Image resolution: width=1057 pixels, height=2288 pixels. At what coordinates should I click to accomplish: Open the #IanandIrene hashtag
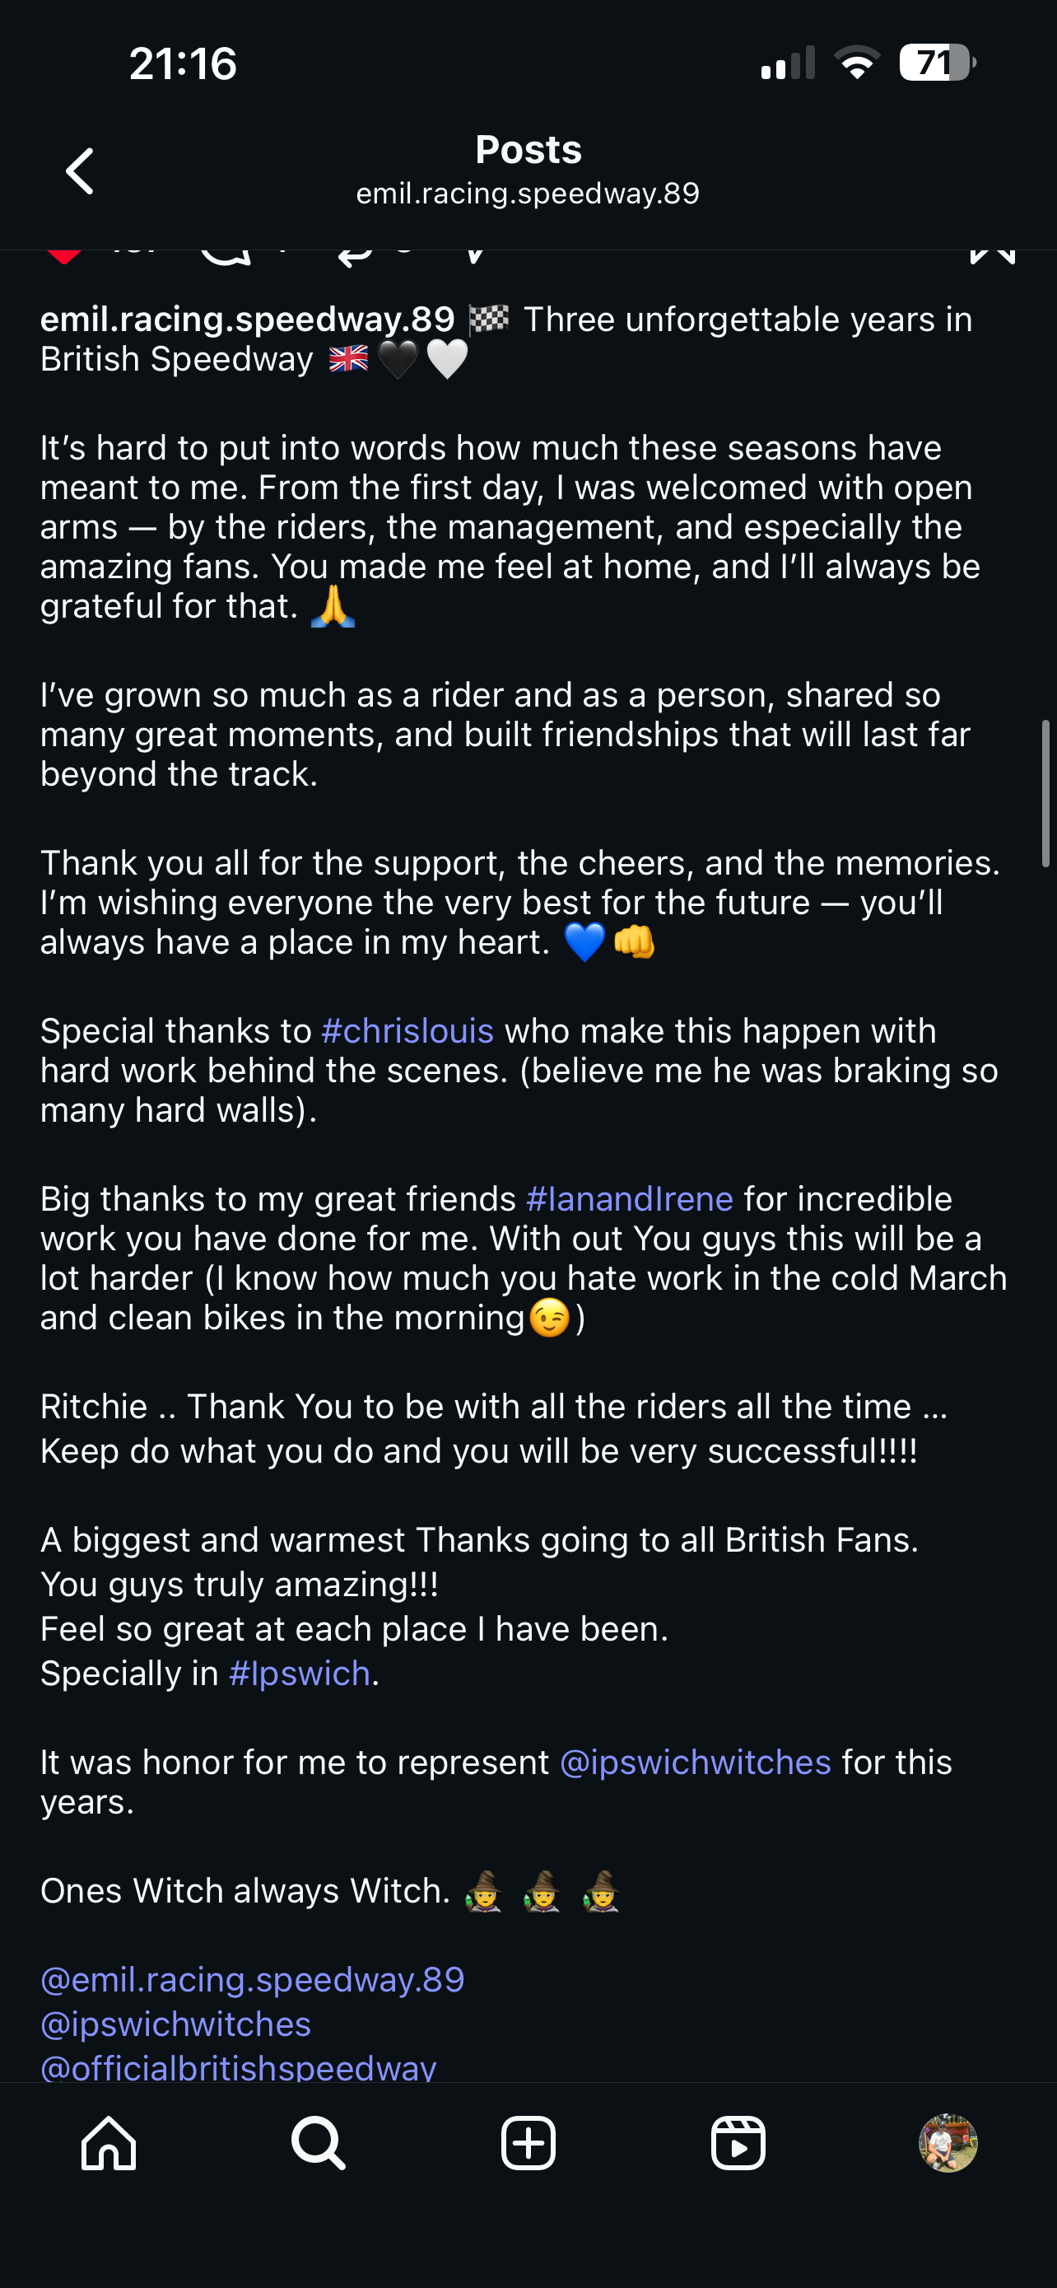[629, 1199]
